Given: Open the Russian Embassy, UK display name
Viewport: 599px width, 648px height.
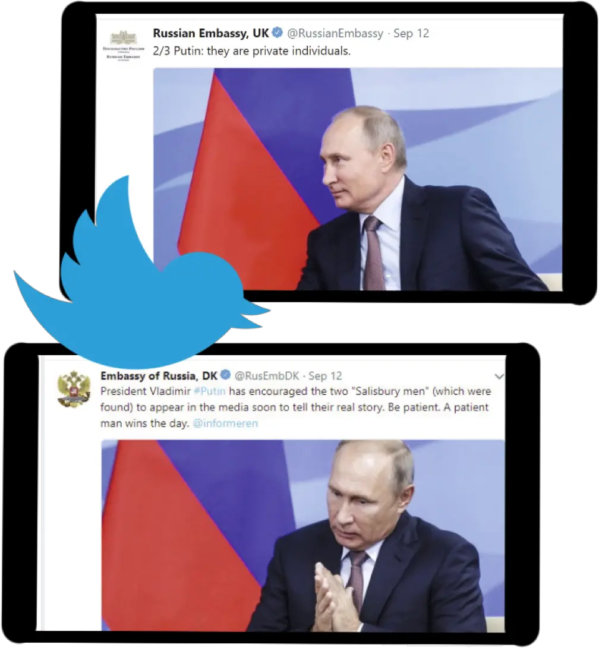Looking at the screenshot, I should pyautogui.click(x=211, y=33).
